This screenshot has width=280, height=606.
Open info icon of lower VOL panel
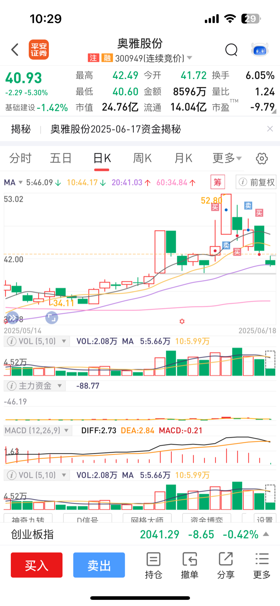[x=12, y=475]
